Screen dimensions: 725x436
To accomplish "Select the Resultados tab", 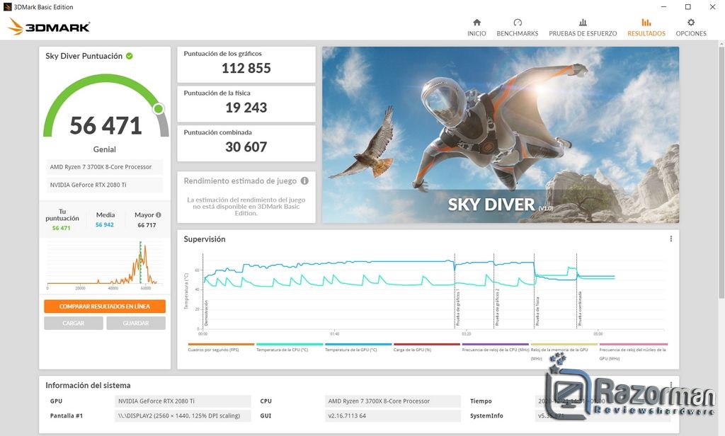I will pyautogui.click(x=646, y=28).
